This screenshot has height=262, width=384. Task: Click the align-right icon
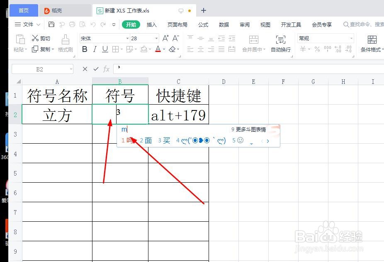[x=211, y=49]
